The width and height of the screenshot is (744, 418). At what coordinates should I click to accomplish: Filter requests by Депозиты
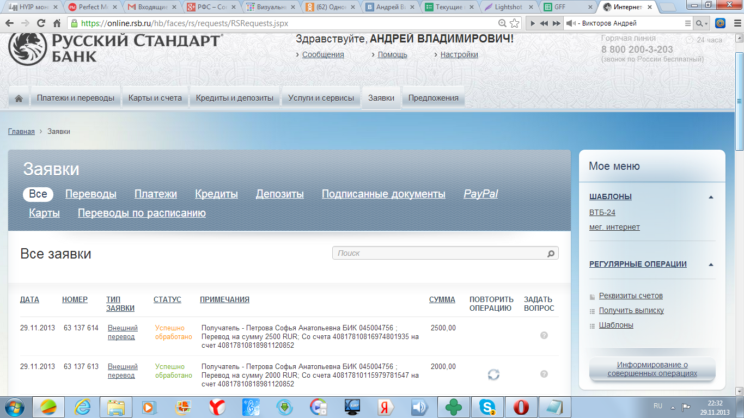[280, 194]
